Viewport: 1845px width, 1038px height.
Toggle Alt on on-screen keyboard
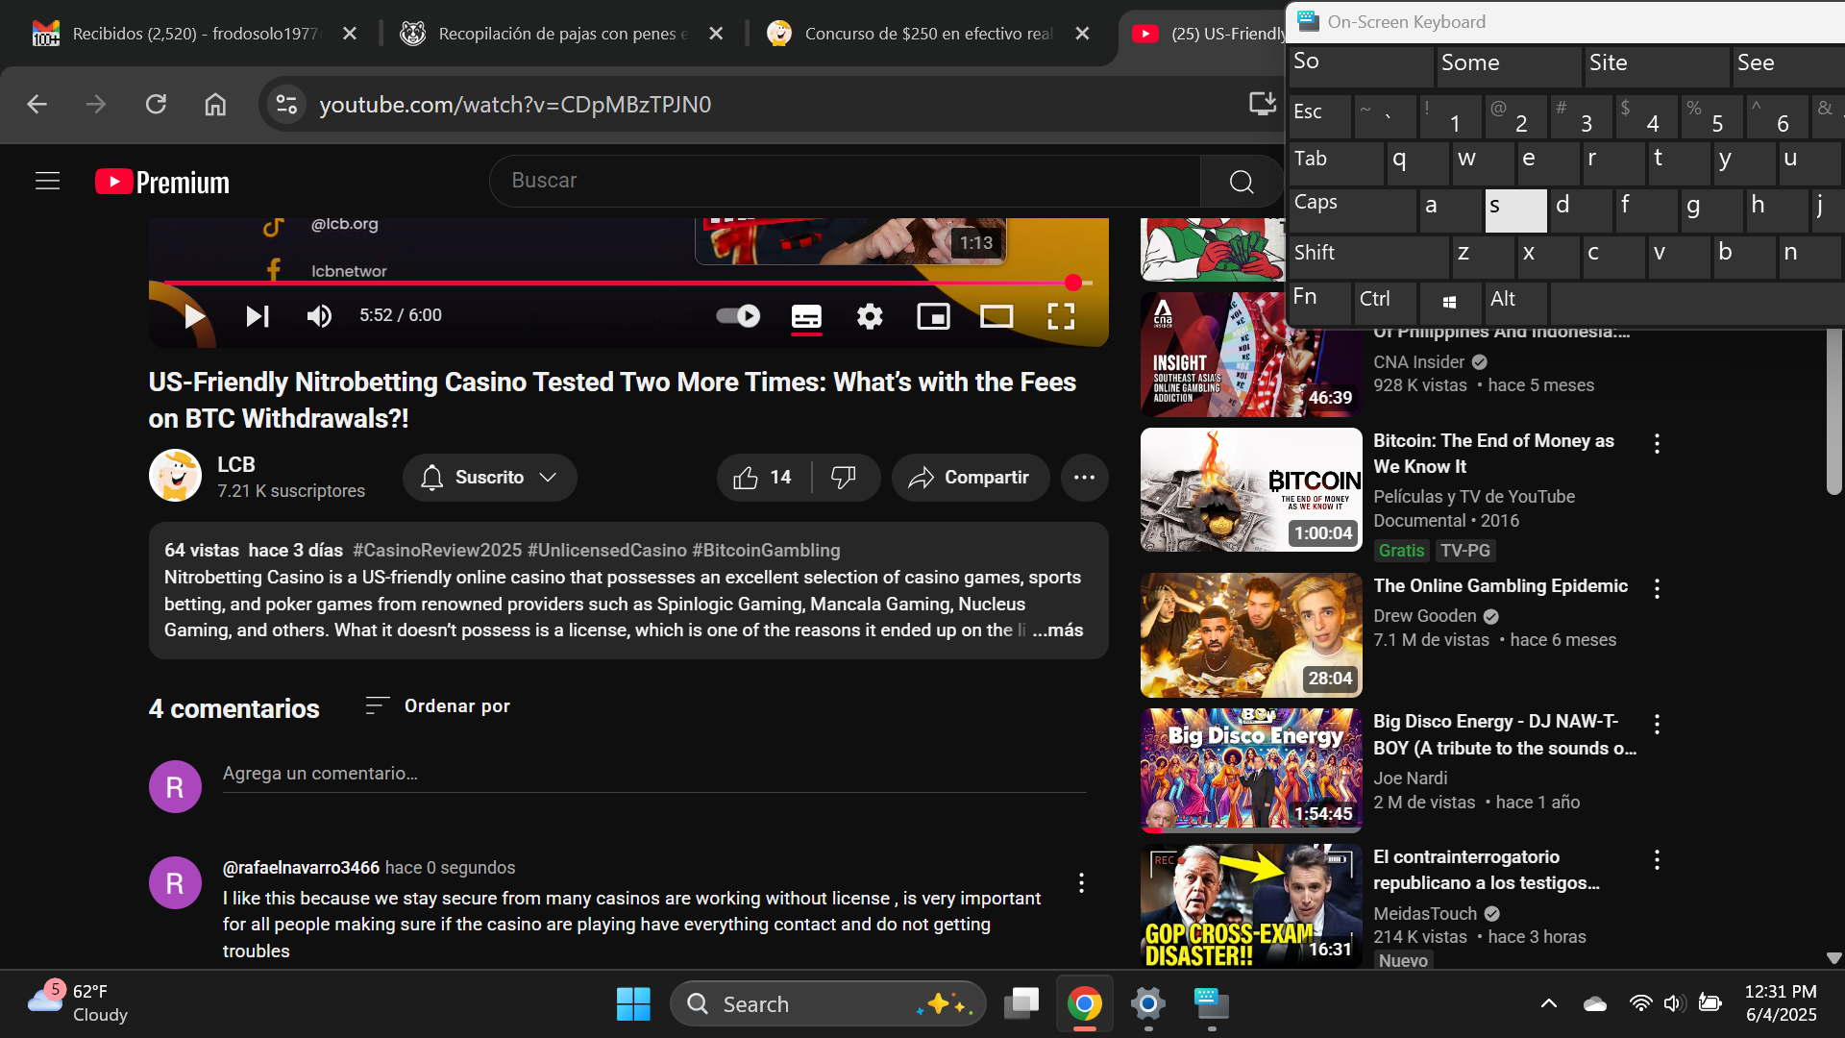(1515, 302)
